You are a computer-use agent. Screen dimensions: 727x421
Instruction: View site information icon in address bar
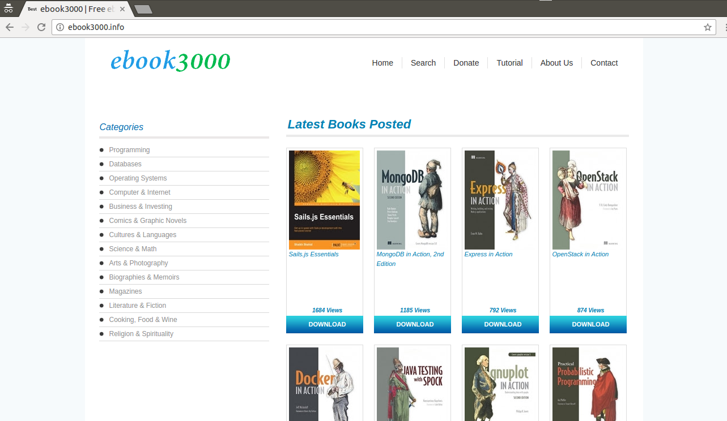click(x=60, y=27)
